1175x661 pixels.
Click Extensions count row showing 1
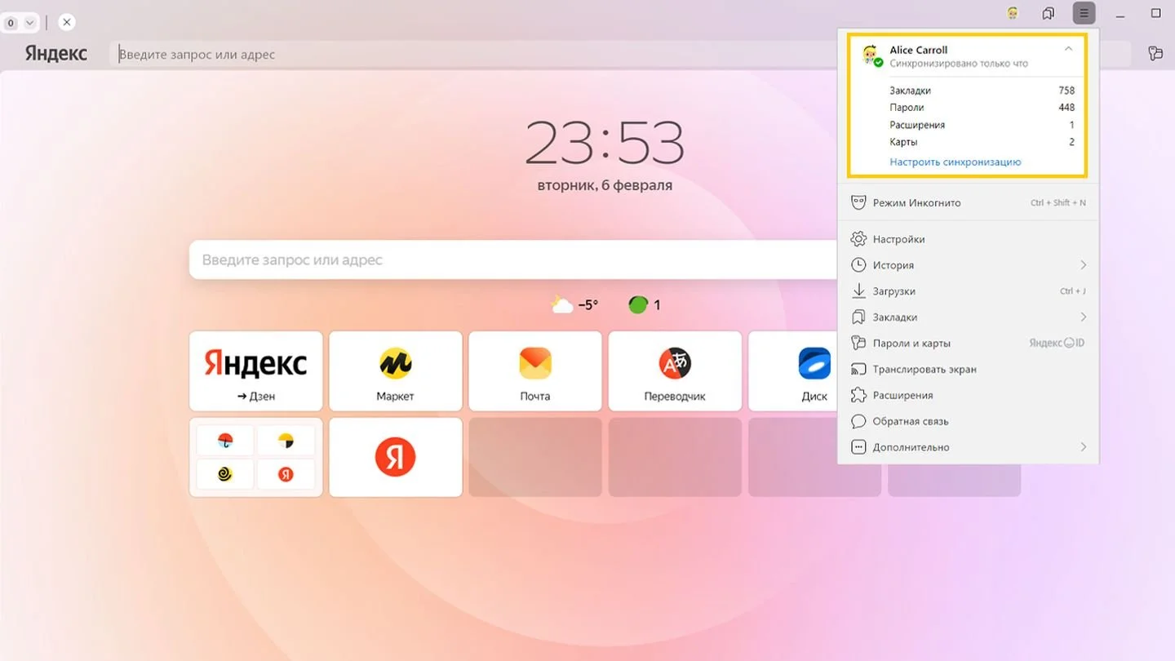pos(982,125)
